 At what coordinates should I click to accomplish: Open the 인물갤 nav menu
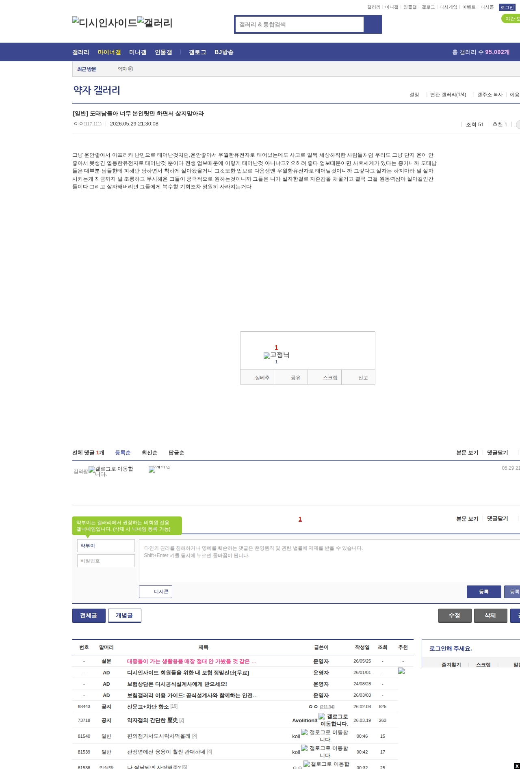click(x=163, y=52)
